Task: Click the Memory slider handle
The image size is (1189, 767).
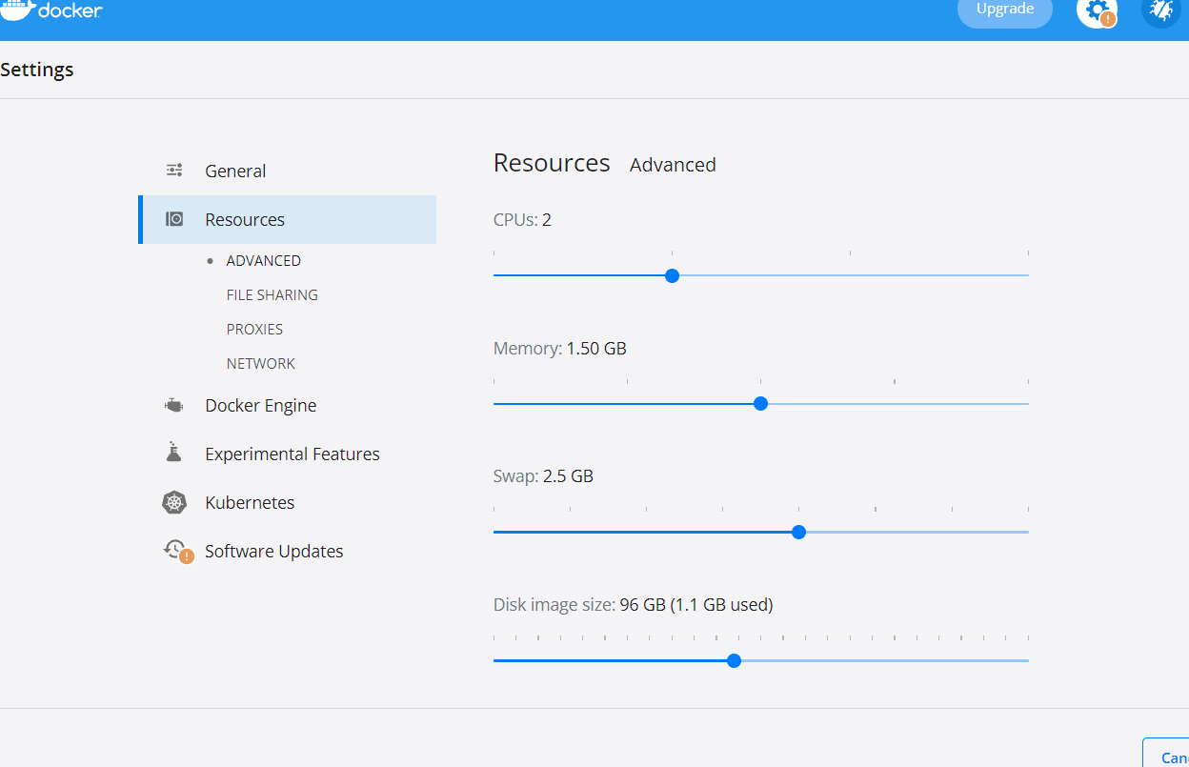Action: click(x=760, y=404)
